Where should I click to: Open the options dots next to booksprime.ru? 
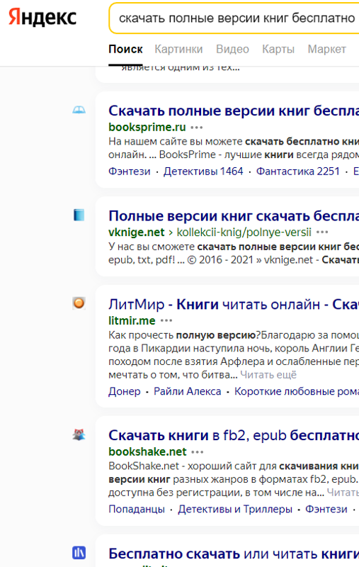point(197,128)
